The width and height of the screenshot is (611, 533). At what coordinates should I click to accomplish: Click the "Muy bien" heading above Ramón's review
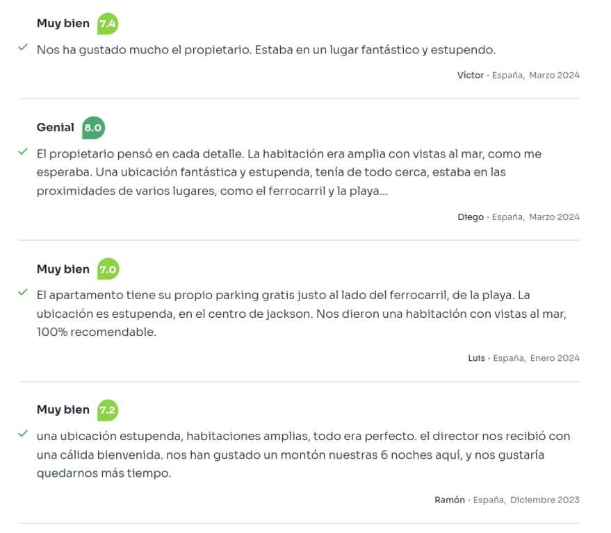[63, 410]
